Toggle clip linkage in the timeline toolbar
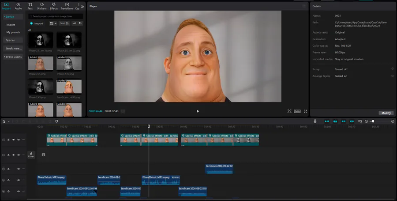This screenshot has height=201, width=397. [344, 121]
